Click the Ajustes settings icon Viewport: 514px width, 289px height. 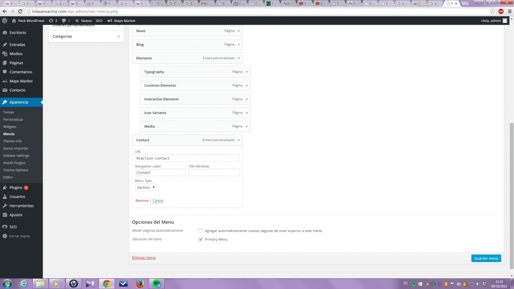coord(5,215)
